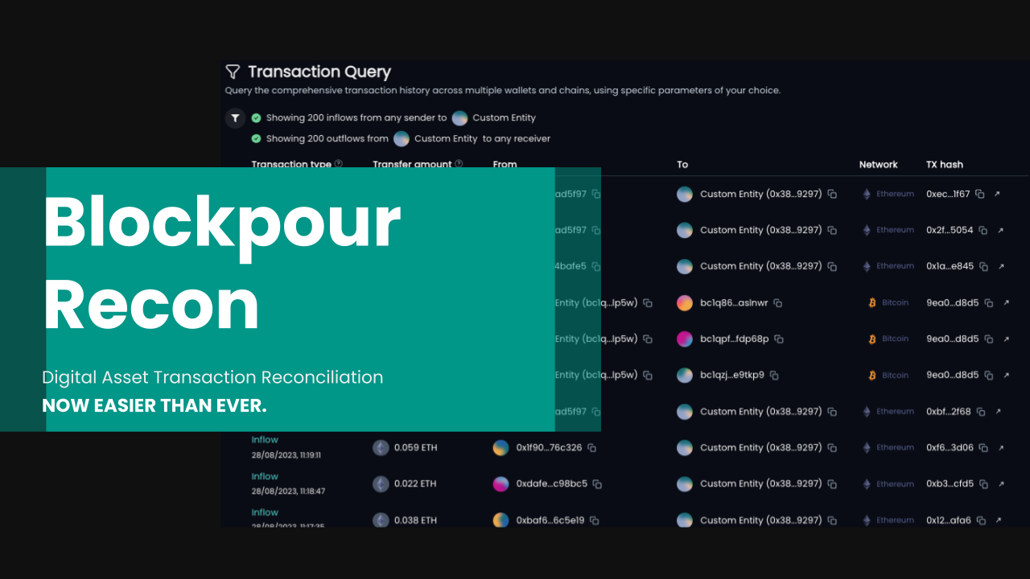
Task: Copy TX hash 0x1a...e845
Action: [x=985, y=266]
